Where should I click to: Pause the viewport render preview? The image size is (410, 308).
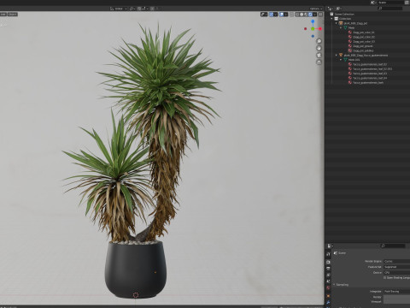coord(320,15)
